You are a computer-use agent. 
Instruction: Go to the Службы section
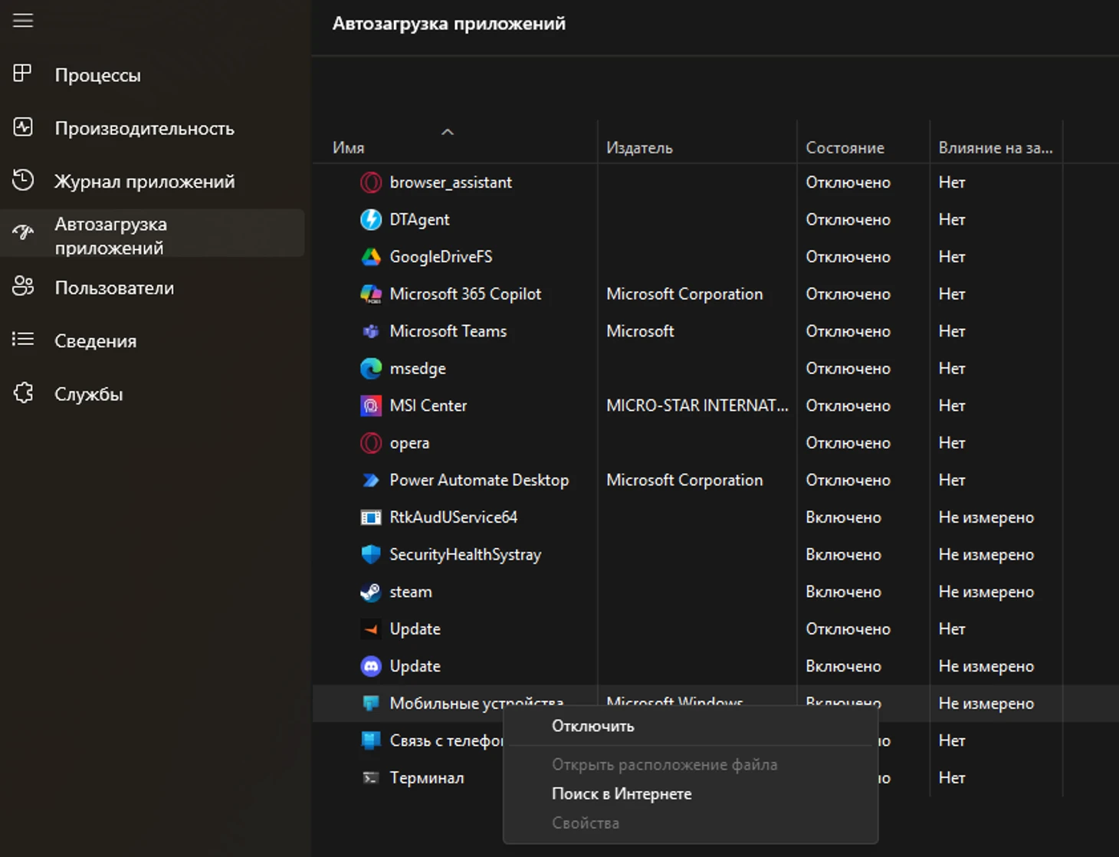tap(88, 394)
